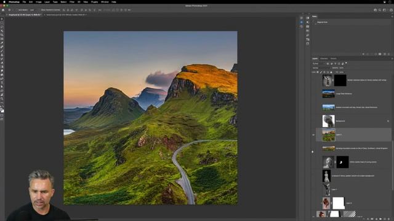Screen dimensions: 394x221
Task: Create new adjustment layer icon
Action: (376, 219)
